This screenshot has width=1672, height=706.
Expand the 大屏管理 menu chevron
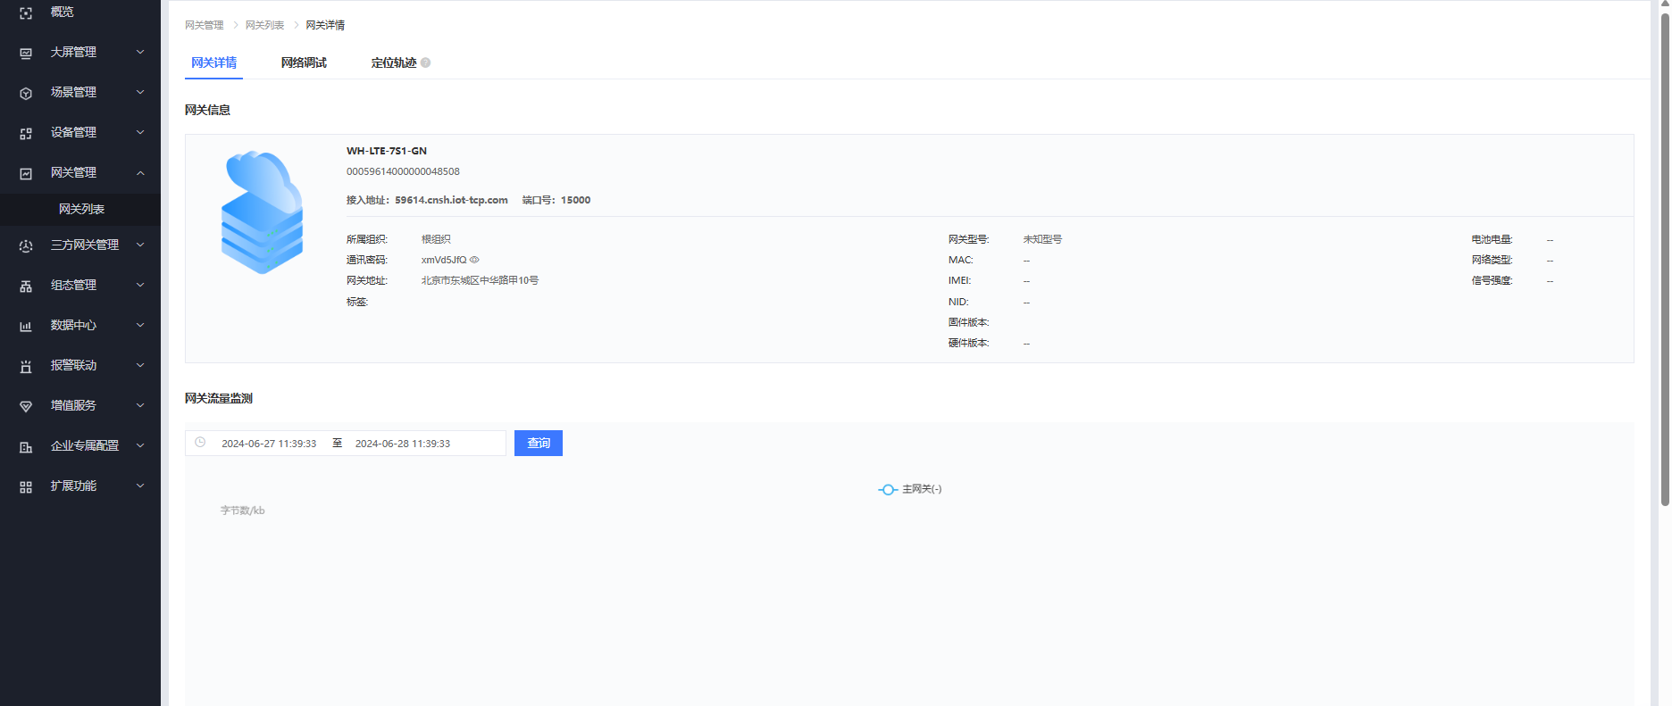point(140,52)
